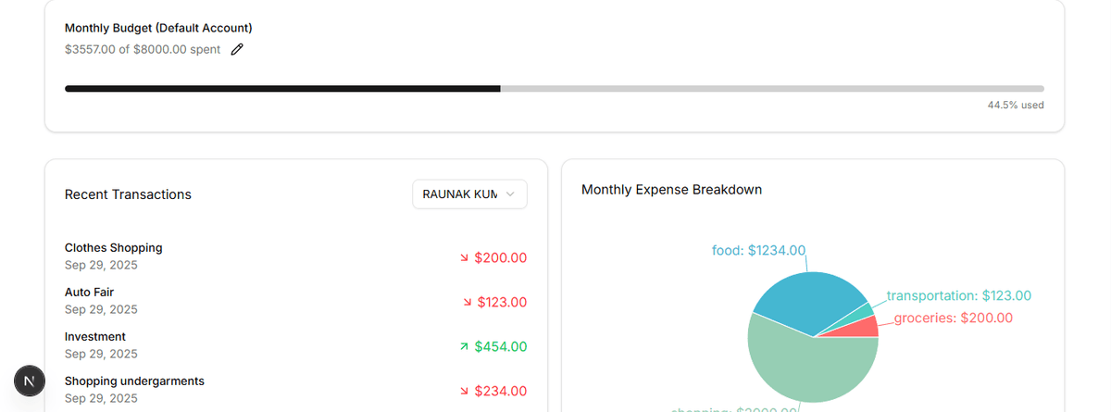Open the Next.js dev tools icon
This screenshot has height=412, width=1111.
click(x=30, y=381)
